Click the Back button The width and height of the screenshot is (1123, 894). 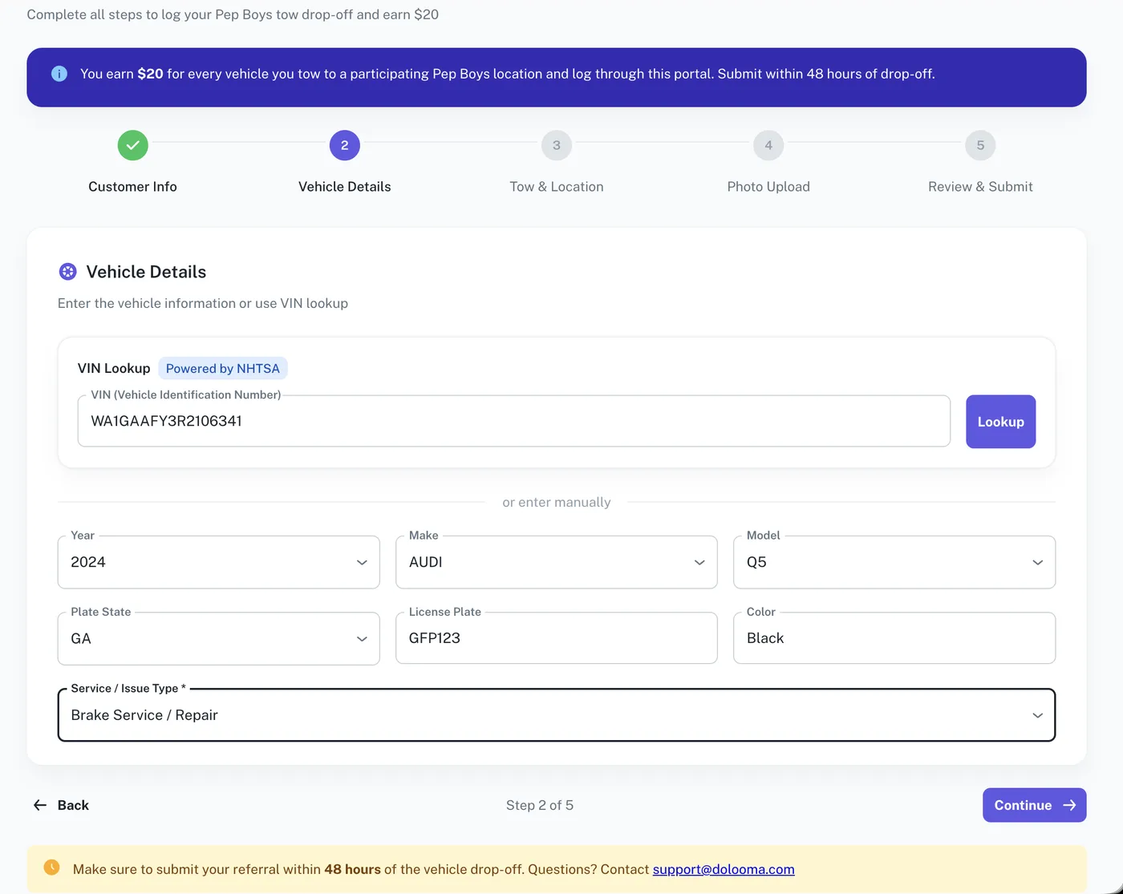pos(61,805)
